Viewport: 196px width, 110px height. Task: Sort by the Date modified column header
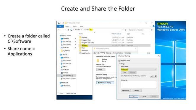pyautogui.click(x=116, y=34)
